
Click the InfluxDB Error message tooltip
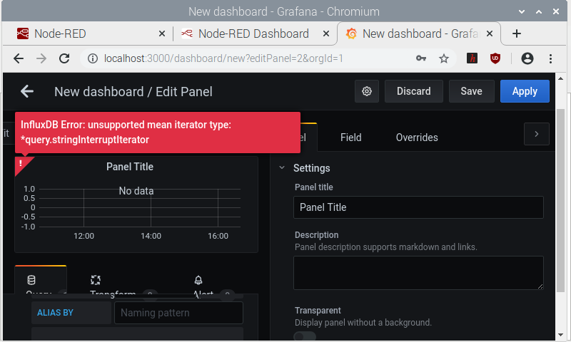pyautogui.click(x=158, y=133)
